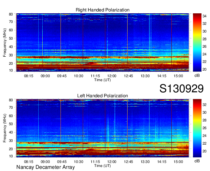Screen dimensions: 210x171
Task: Click the 28 dB value on Right Handed color bar
Action: pos(204,39)
